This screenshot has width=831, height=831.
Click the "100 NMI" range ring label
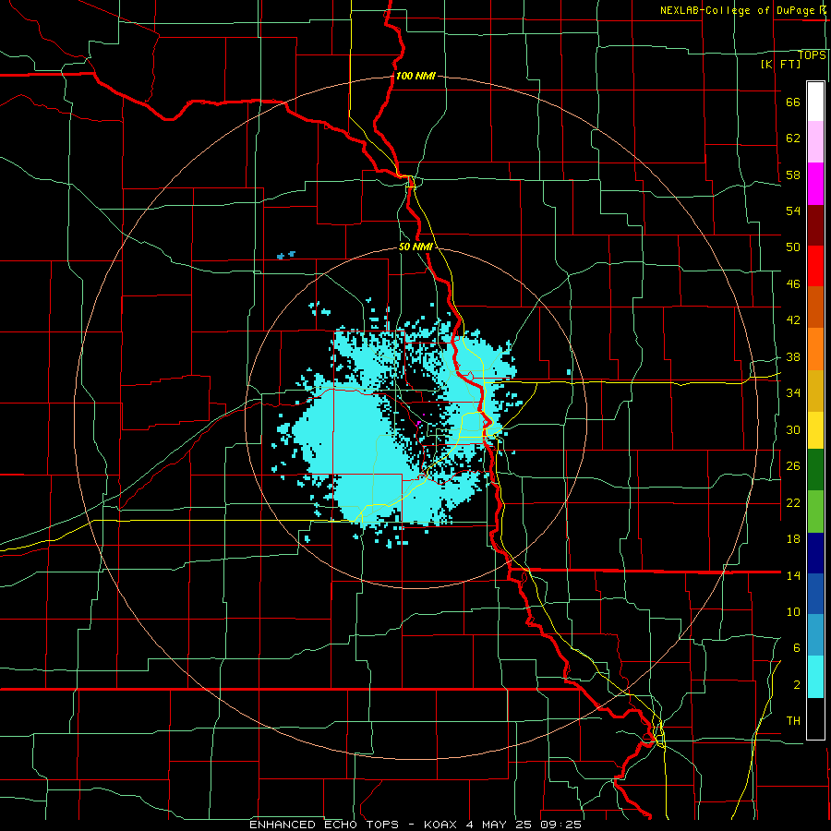pyautogui.click(x=415, y=76)
